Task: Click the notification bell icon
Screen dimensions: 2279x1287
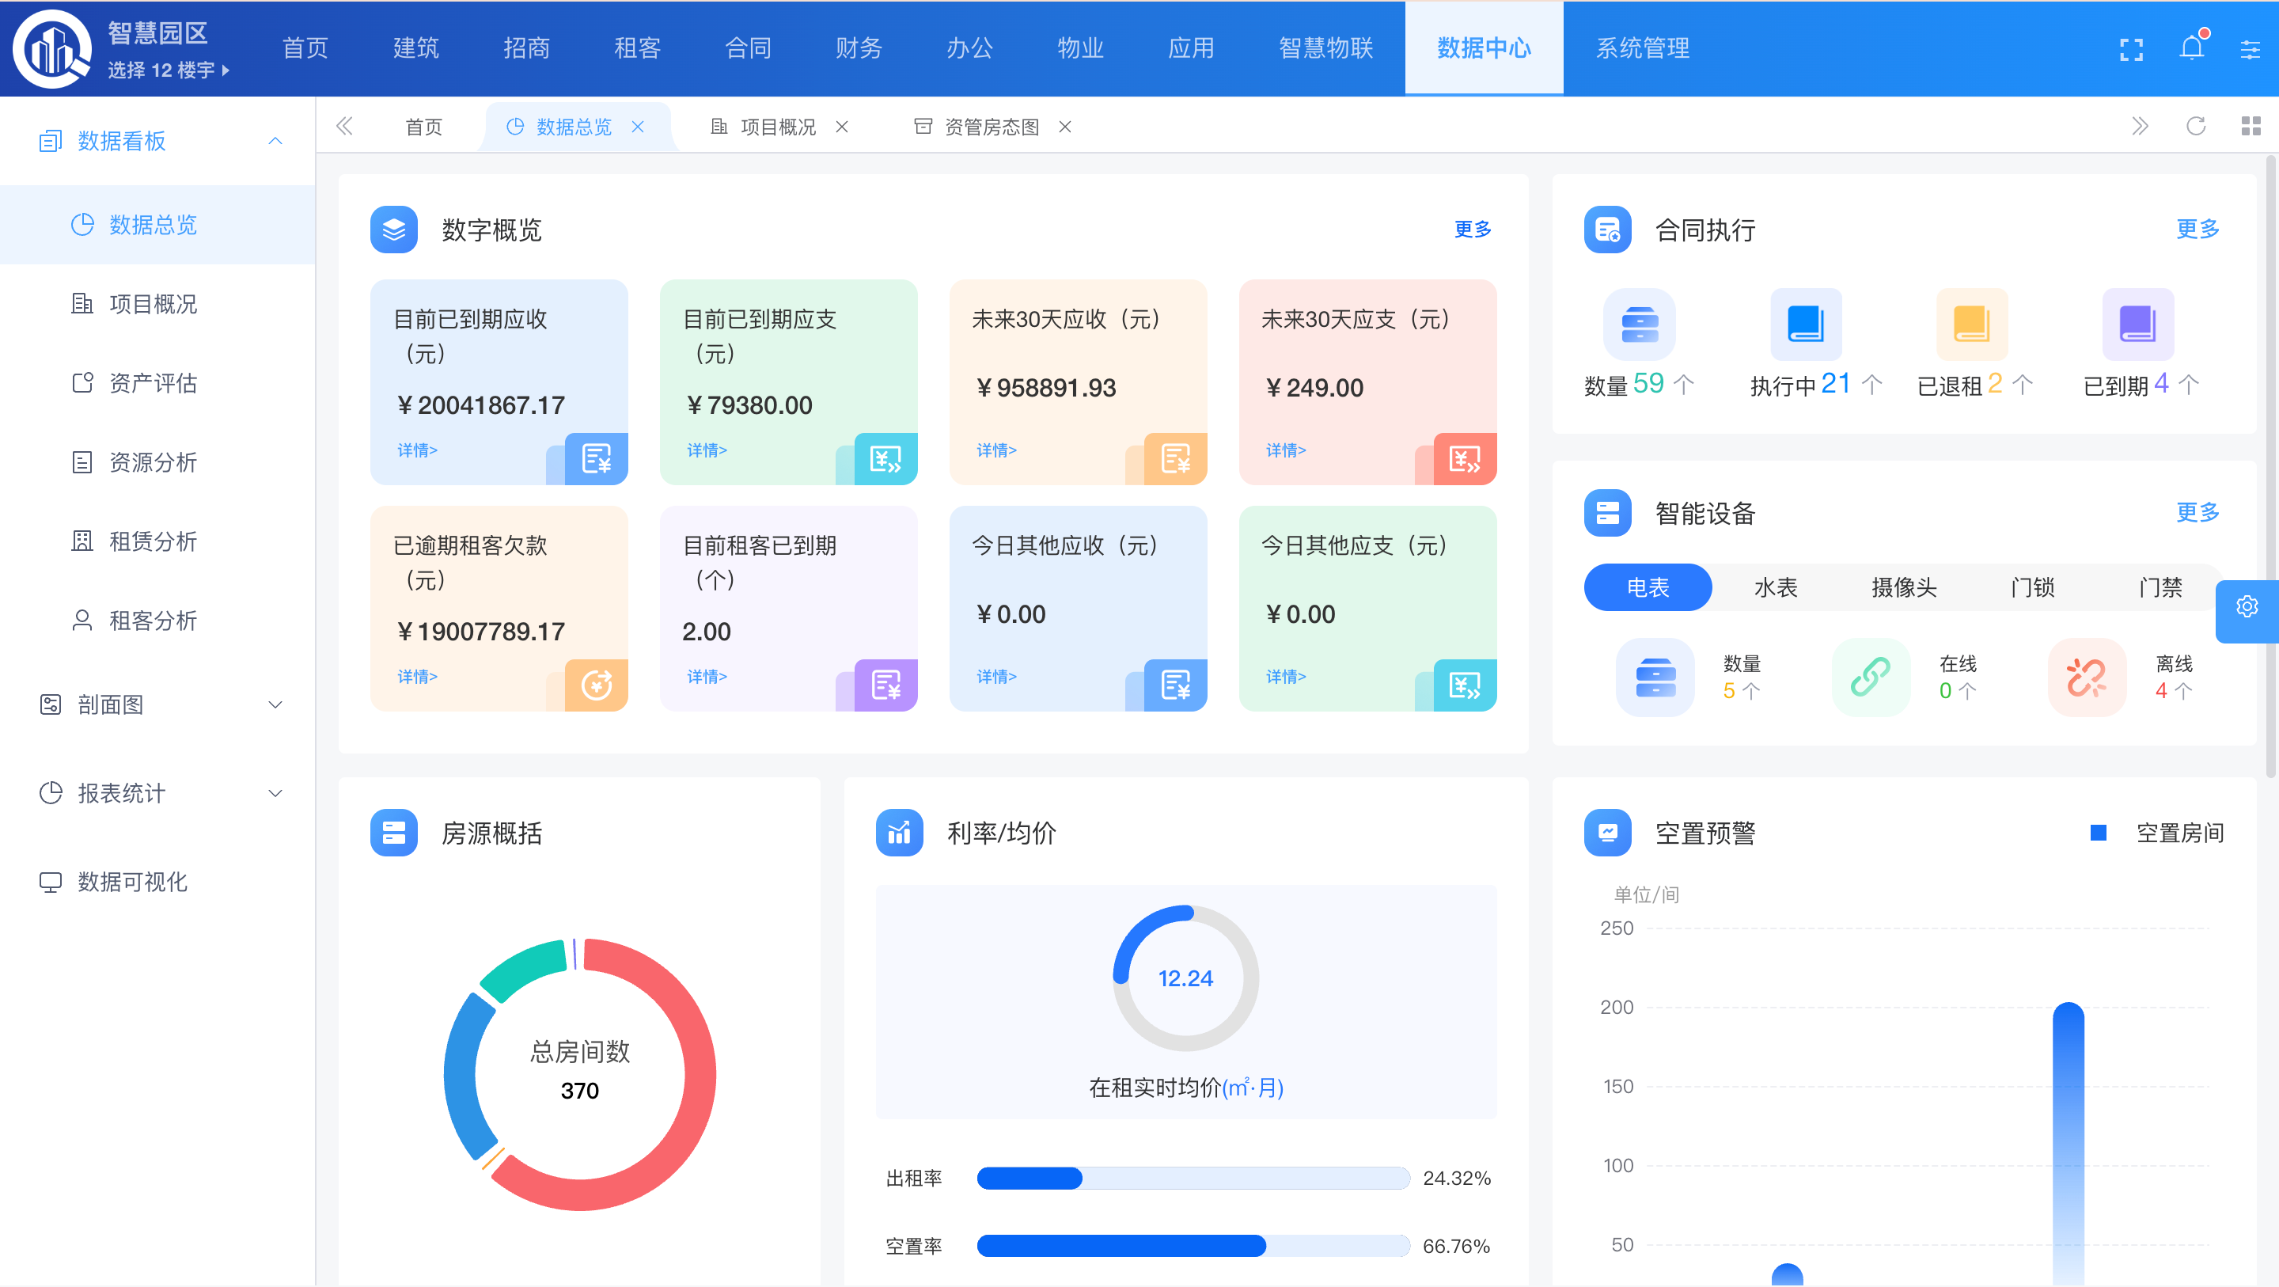Action: (x=2190, y=47)
